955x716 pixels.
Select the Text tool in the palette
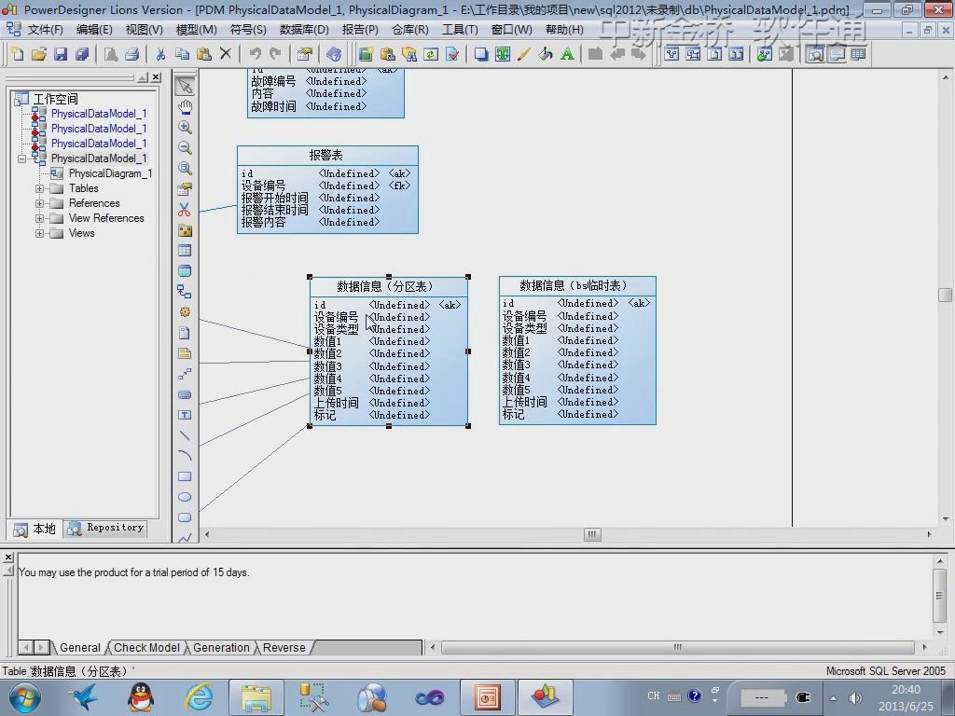[185, 415]
